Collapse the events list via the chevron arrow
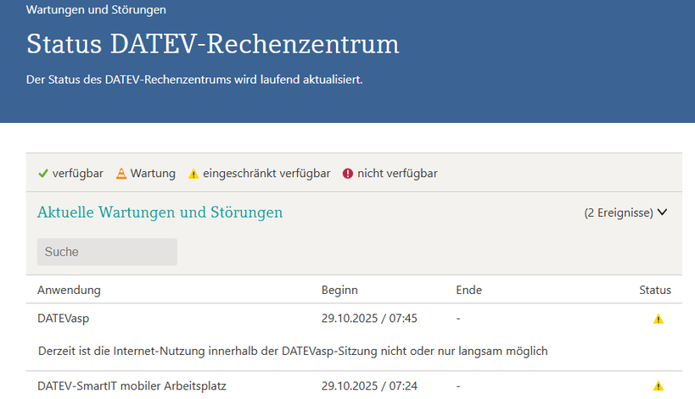This screenshot has height=399, width=695. point(663,213)
